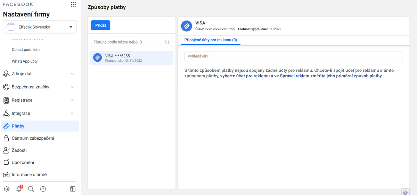Open settings gear in bottom bar
417x195 pixels.
7,189
